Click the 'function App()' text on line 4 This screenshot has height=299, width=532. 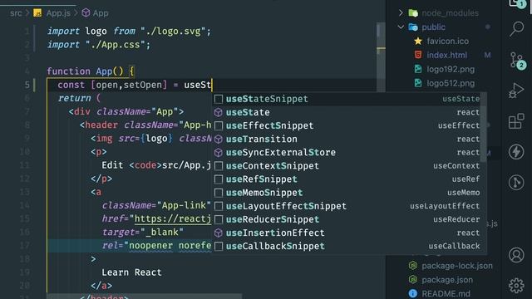click(x=85, y=71)
